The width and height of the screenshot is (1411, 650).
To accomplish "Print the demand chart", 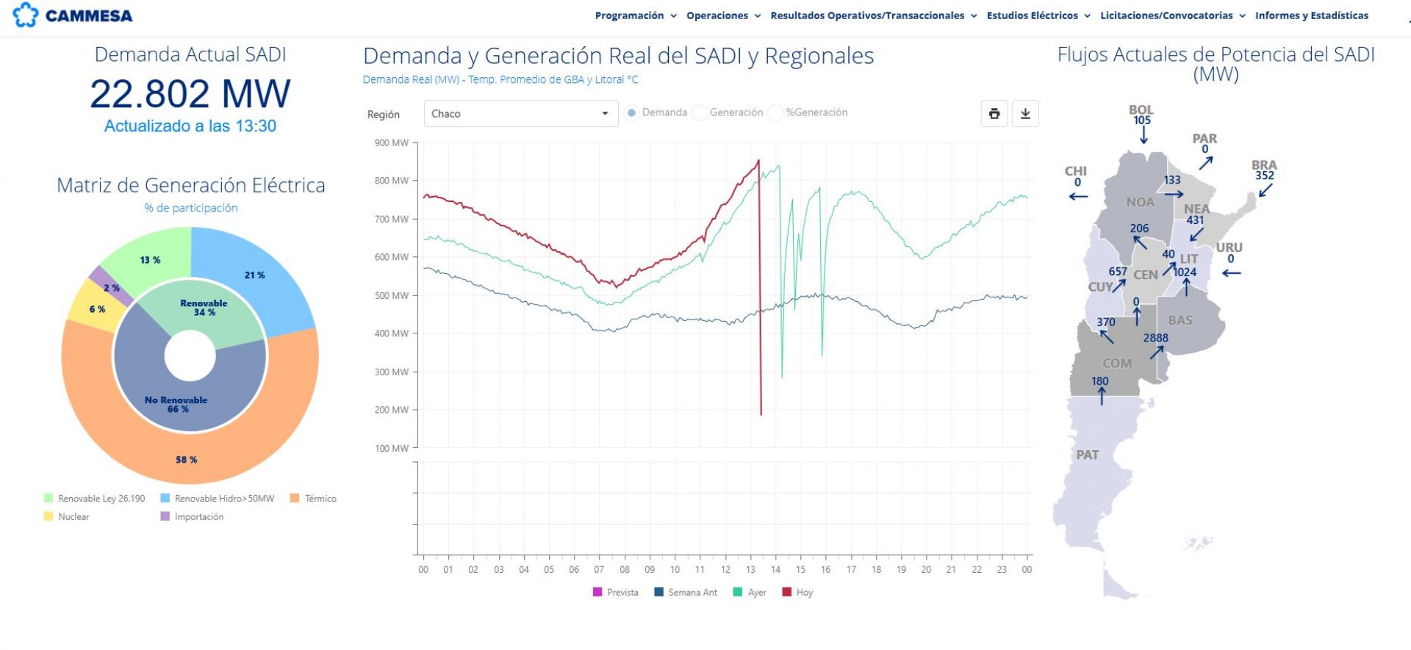I will pos(994,114).
